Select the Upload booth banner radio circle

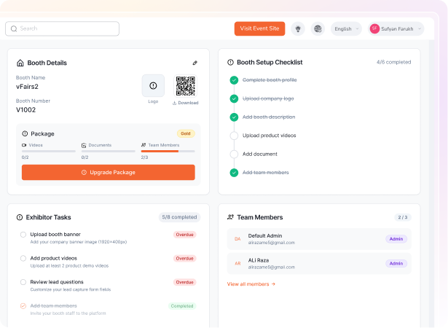point(23,235)
